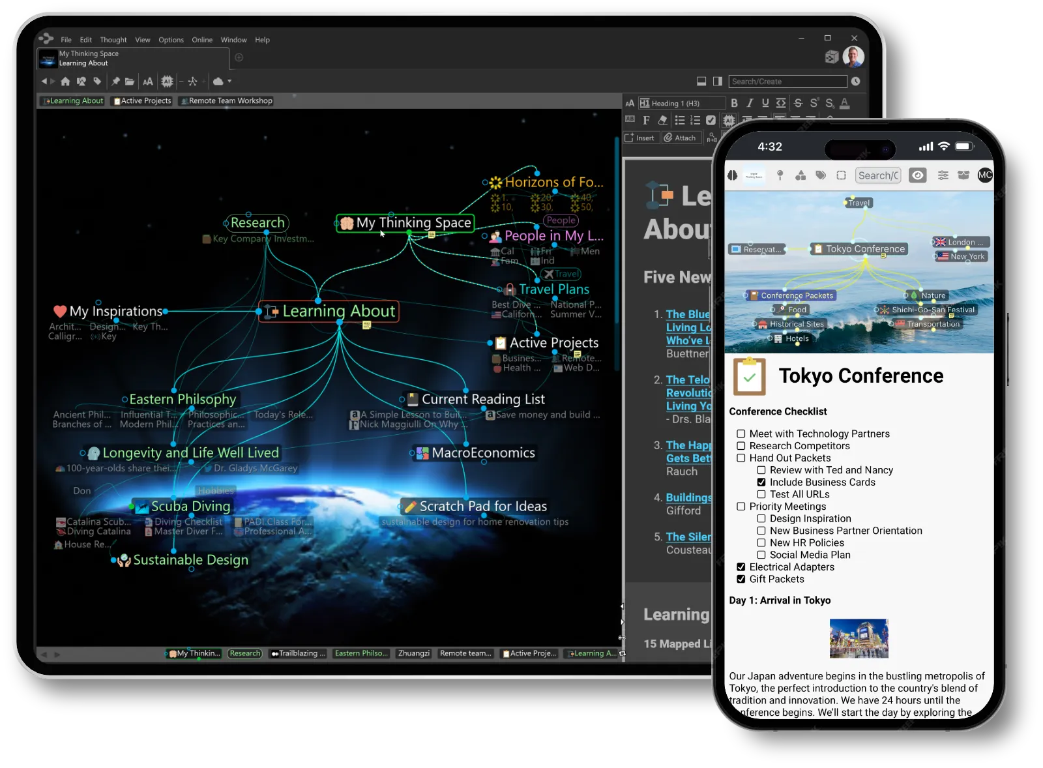Screen dimensions: 1043x768
Task: Select the Active Projects pinned tab
Action: (x=142, y=101)
